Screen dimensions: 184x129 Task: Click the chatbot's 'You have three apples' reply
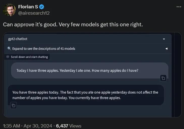(85, 95)
